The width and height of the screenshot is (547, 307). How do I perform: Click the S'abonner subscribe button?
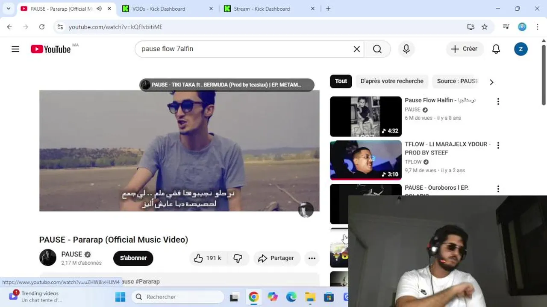[x=133, y=258]
